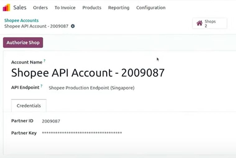Show the API Endpoint help question mark
This screenshot has width=236, height=158.
(42, 86)
